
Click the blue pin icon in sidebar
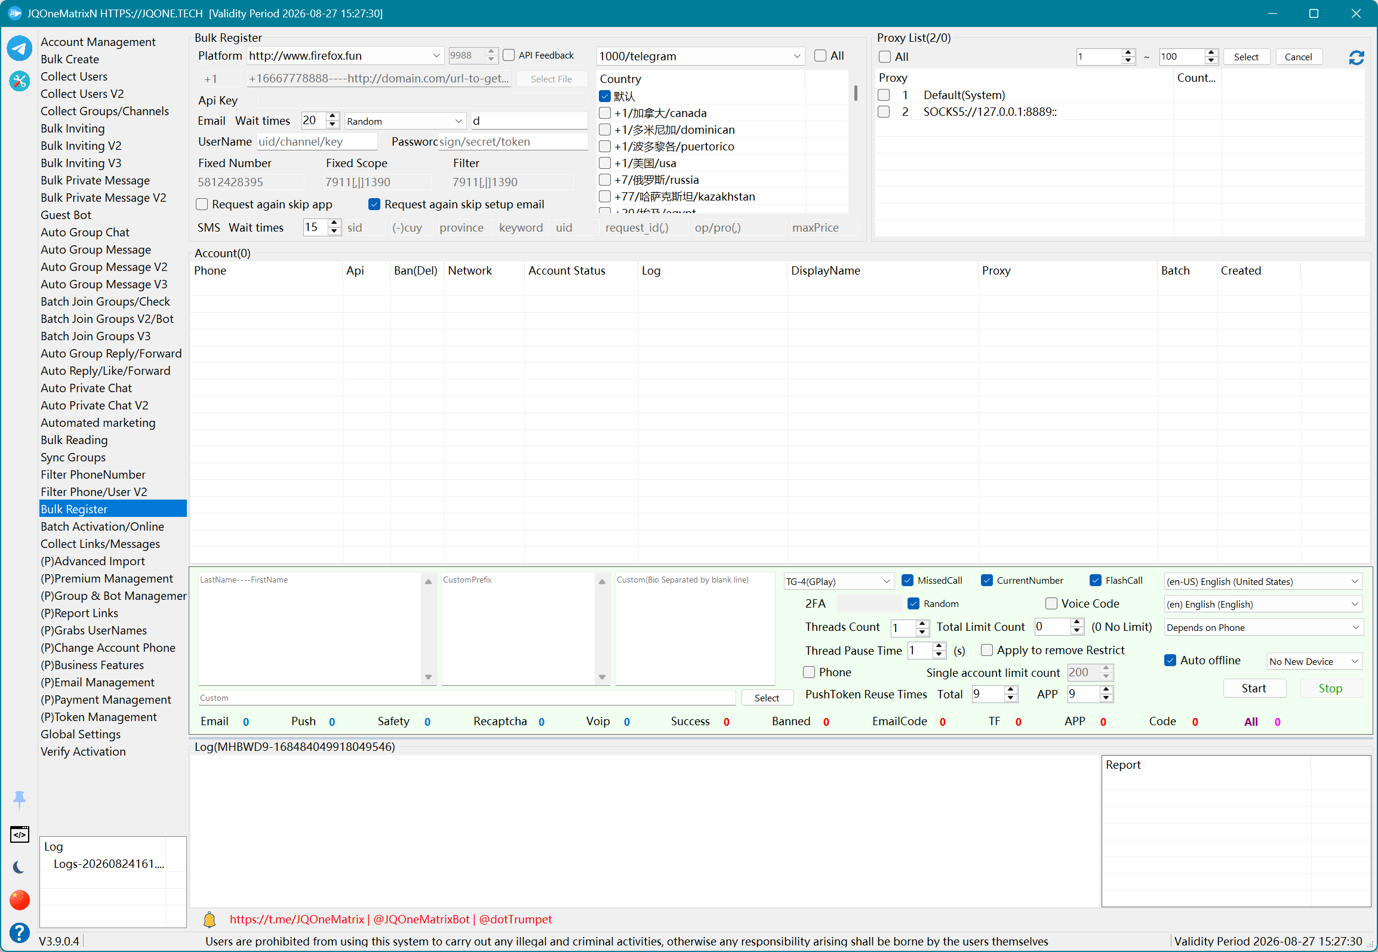(19, 799)
